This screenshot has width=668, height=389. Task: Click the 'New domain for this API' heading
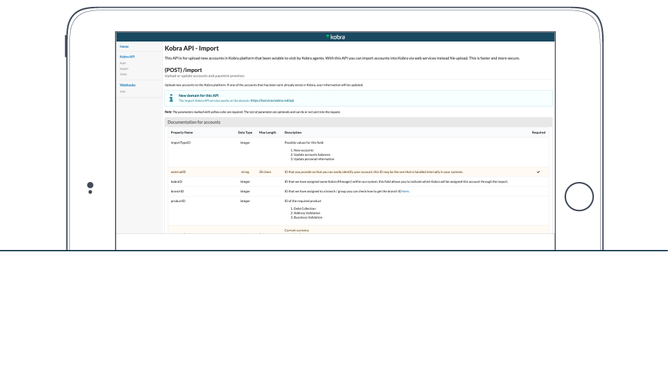pyautogui.click(x=198, y=95)
